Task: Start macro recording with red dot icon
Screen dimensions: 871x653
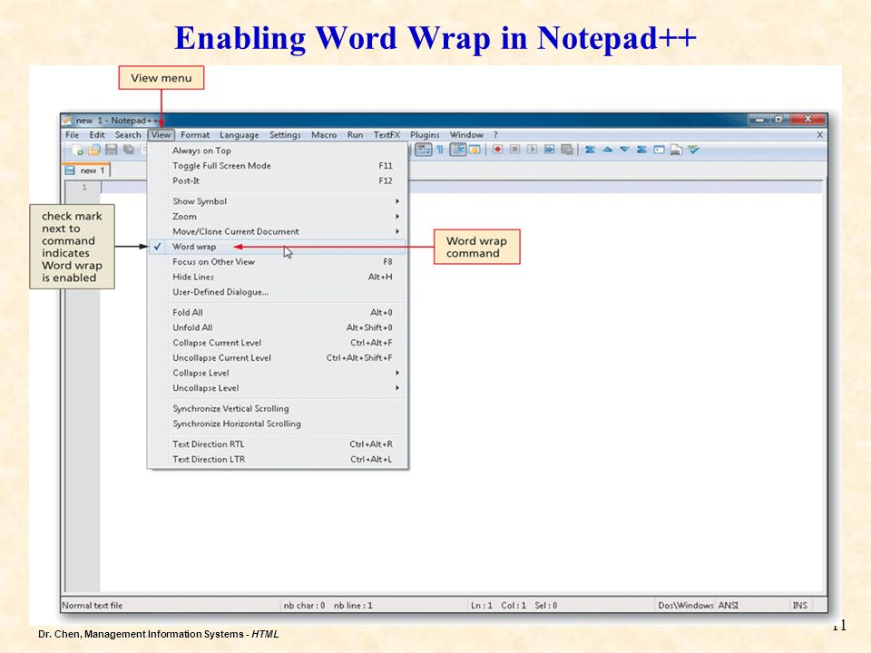Action: point(498,150)
